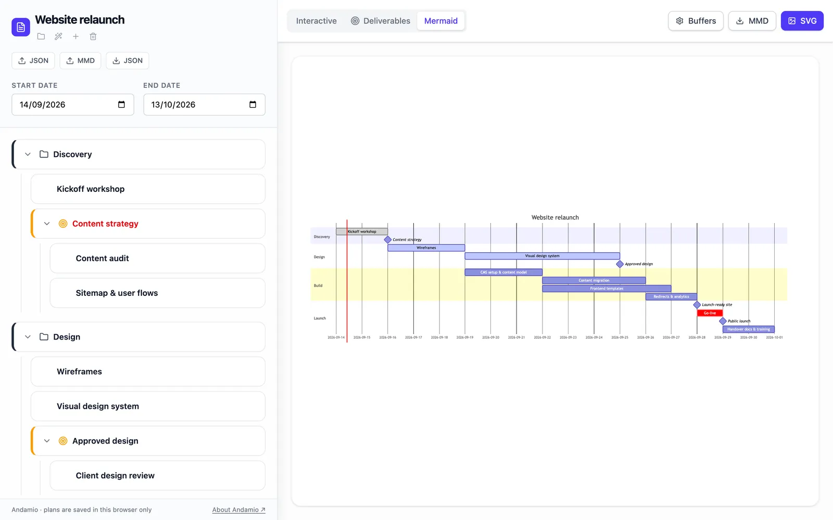Select the Mermaid tab
833x520 pixels.
pos(441,21)
